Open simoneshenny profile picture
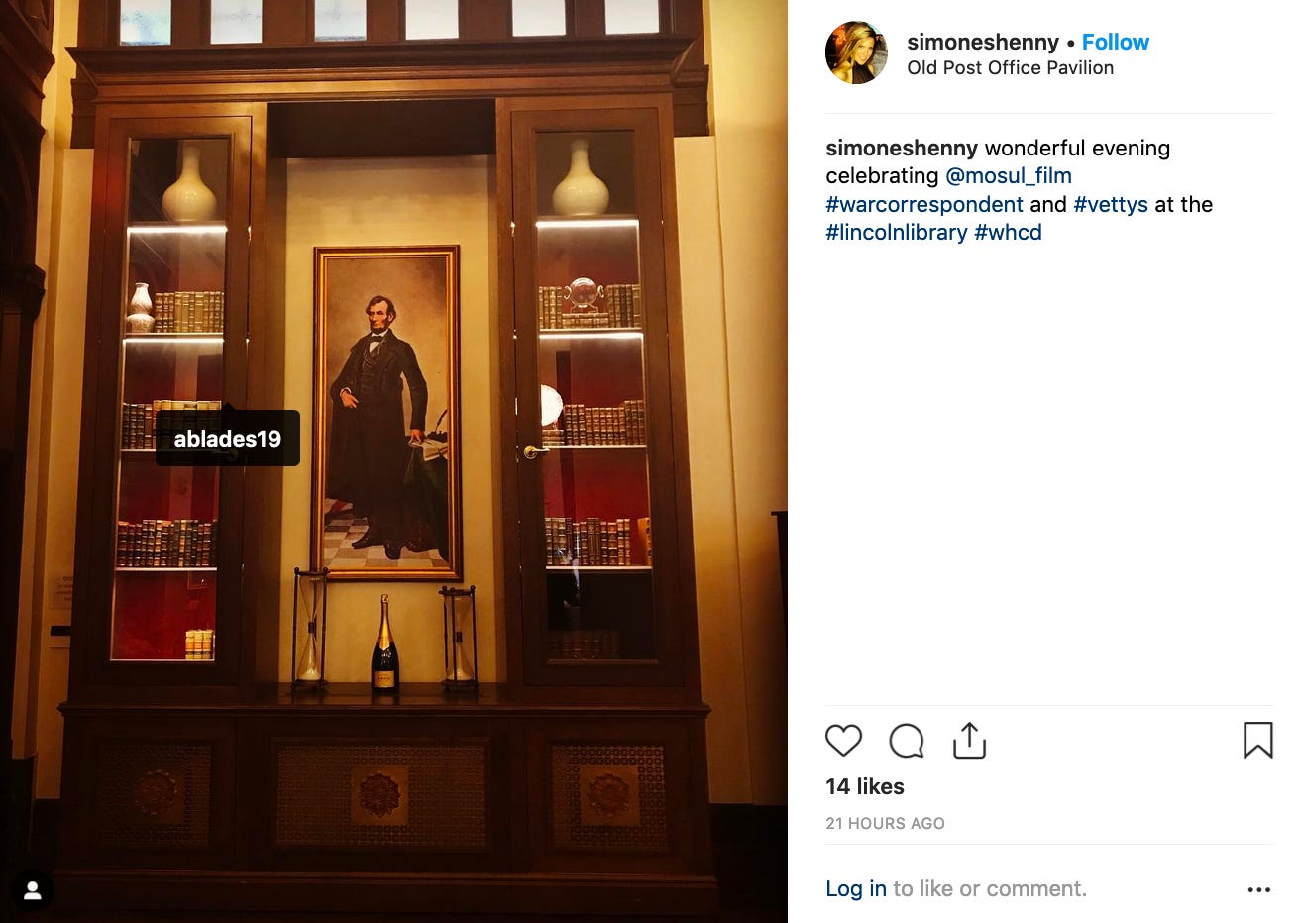Viewport: 1300px width, 923px height. (x=856, y=52)
